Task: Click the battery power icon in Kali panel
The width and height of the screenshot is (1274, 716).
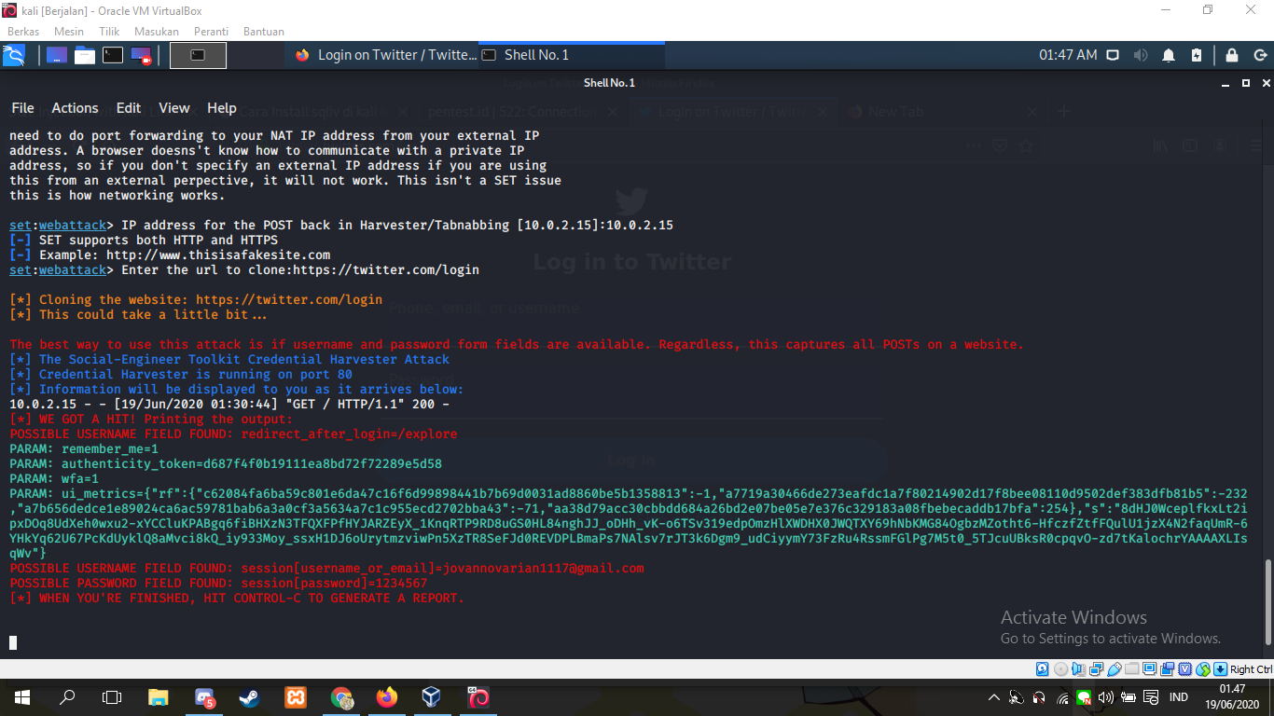Action: click(x=1197, y=55)
